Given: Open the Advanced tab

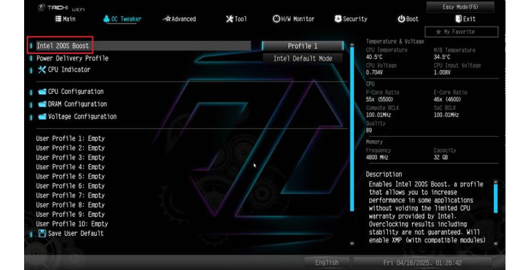Looking at the screenshot, I should [x=179, y=19].
